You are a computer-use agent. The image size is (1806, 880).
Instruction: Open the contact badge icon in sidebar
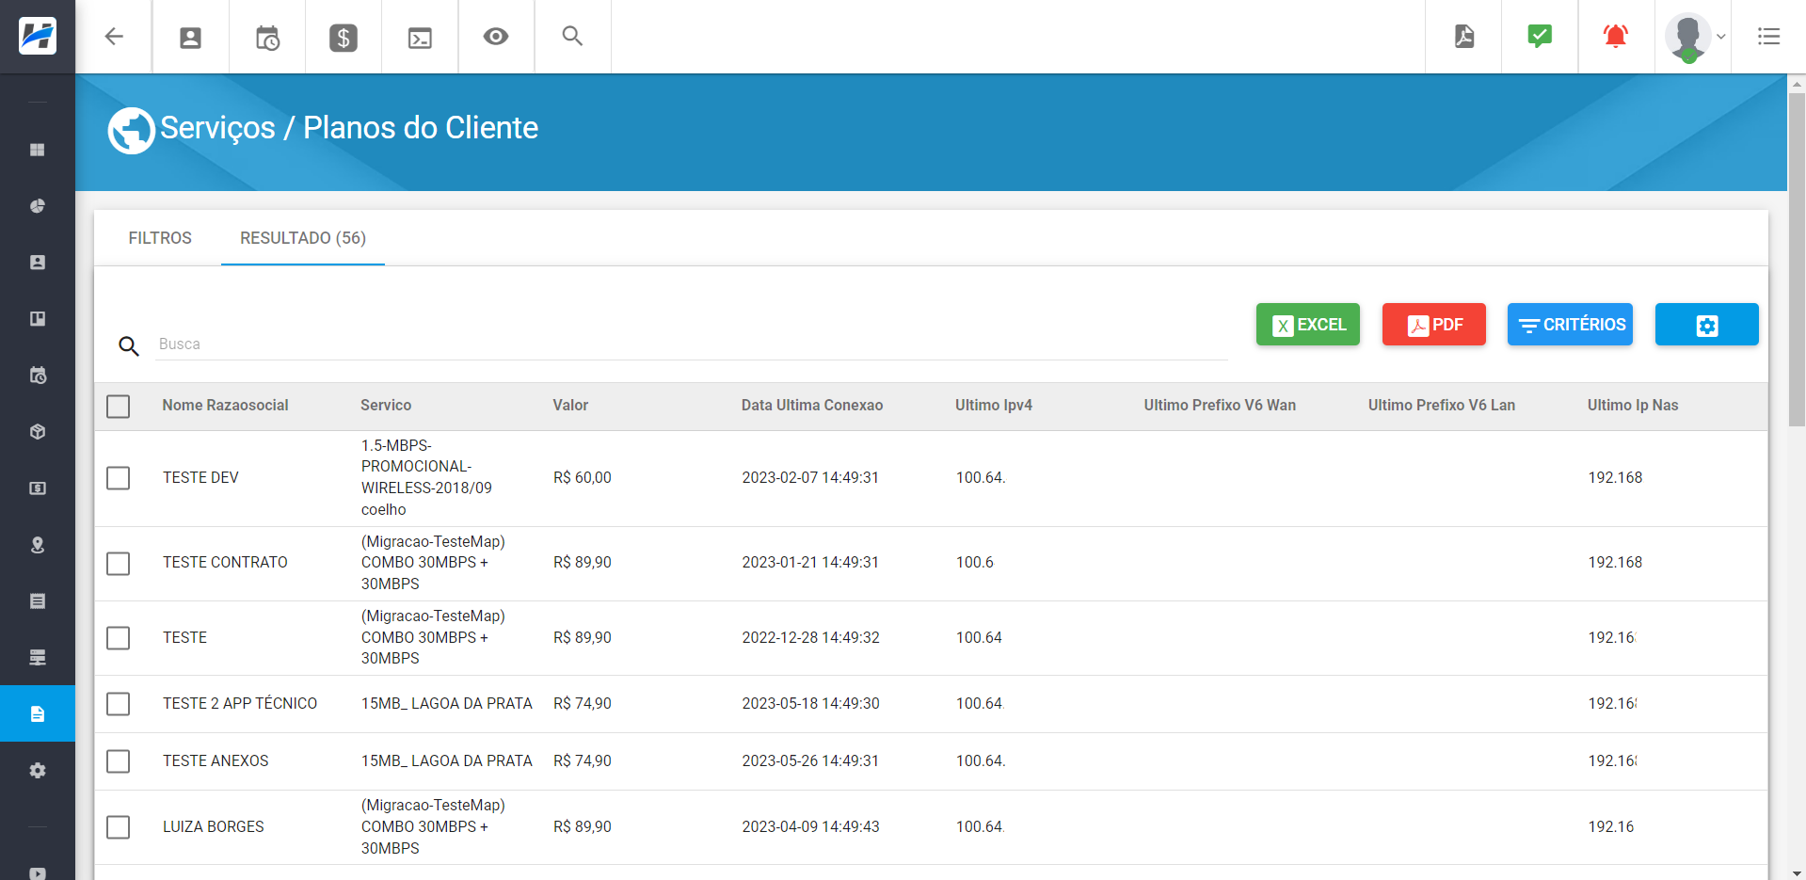[38, 263]
